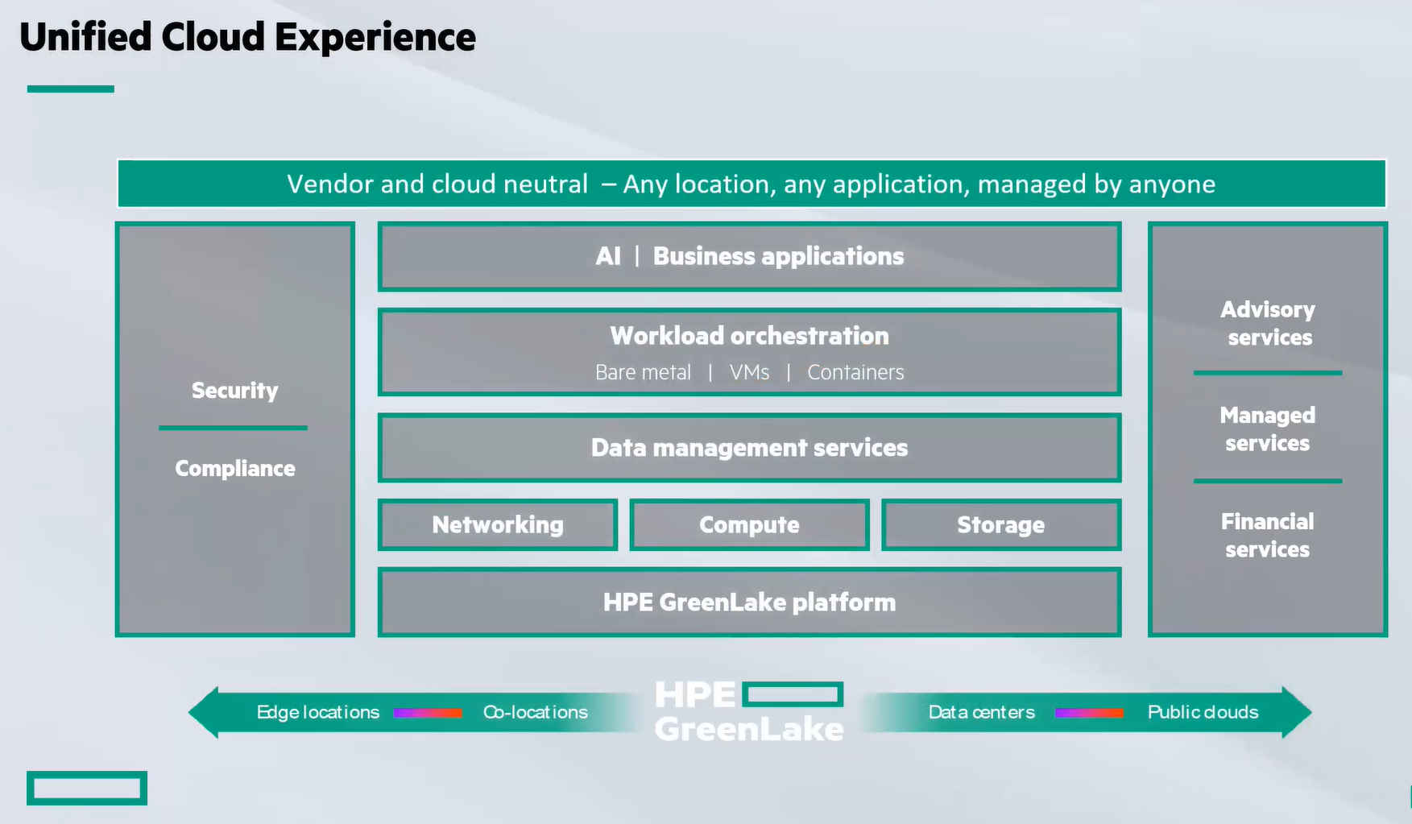Click gradient bar between Data centers and Public clouds
Image resolution: width=1412 pixels, height=824 pixels.
pyautogui.click(x=1089, y=713)
